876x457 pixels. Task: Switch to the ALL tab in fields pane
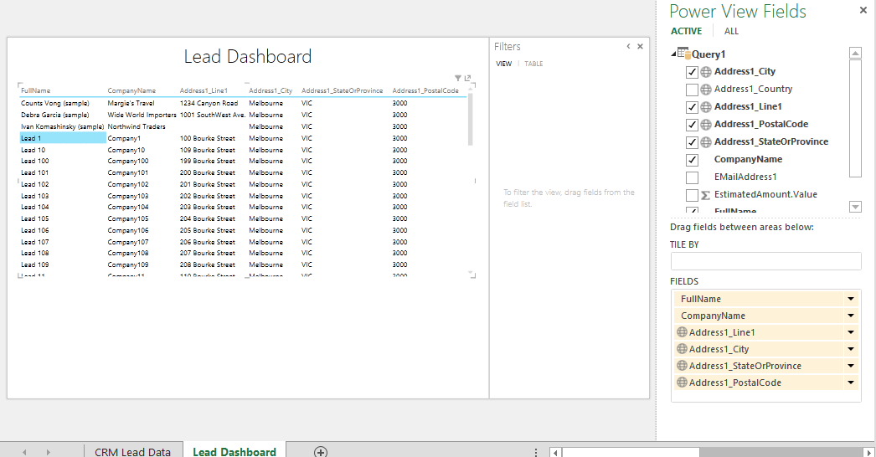pyautogui.click(x=731, y=31)
